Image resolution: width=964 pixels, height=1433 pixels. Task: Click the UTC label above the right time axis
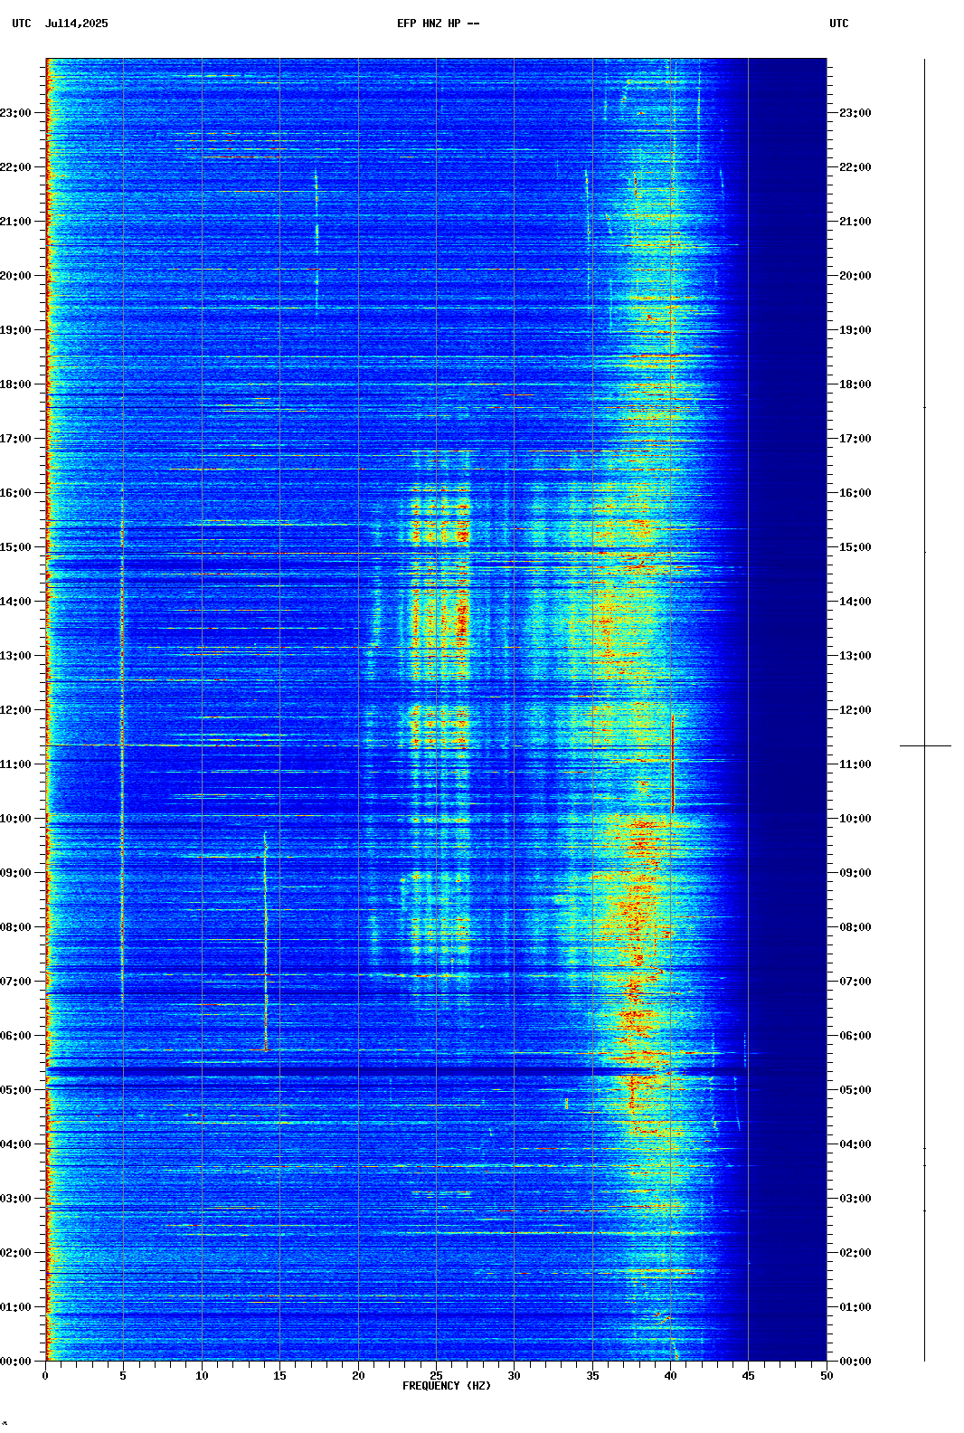coord(839,24)
